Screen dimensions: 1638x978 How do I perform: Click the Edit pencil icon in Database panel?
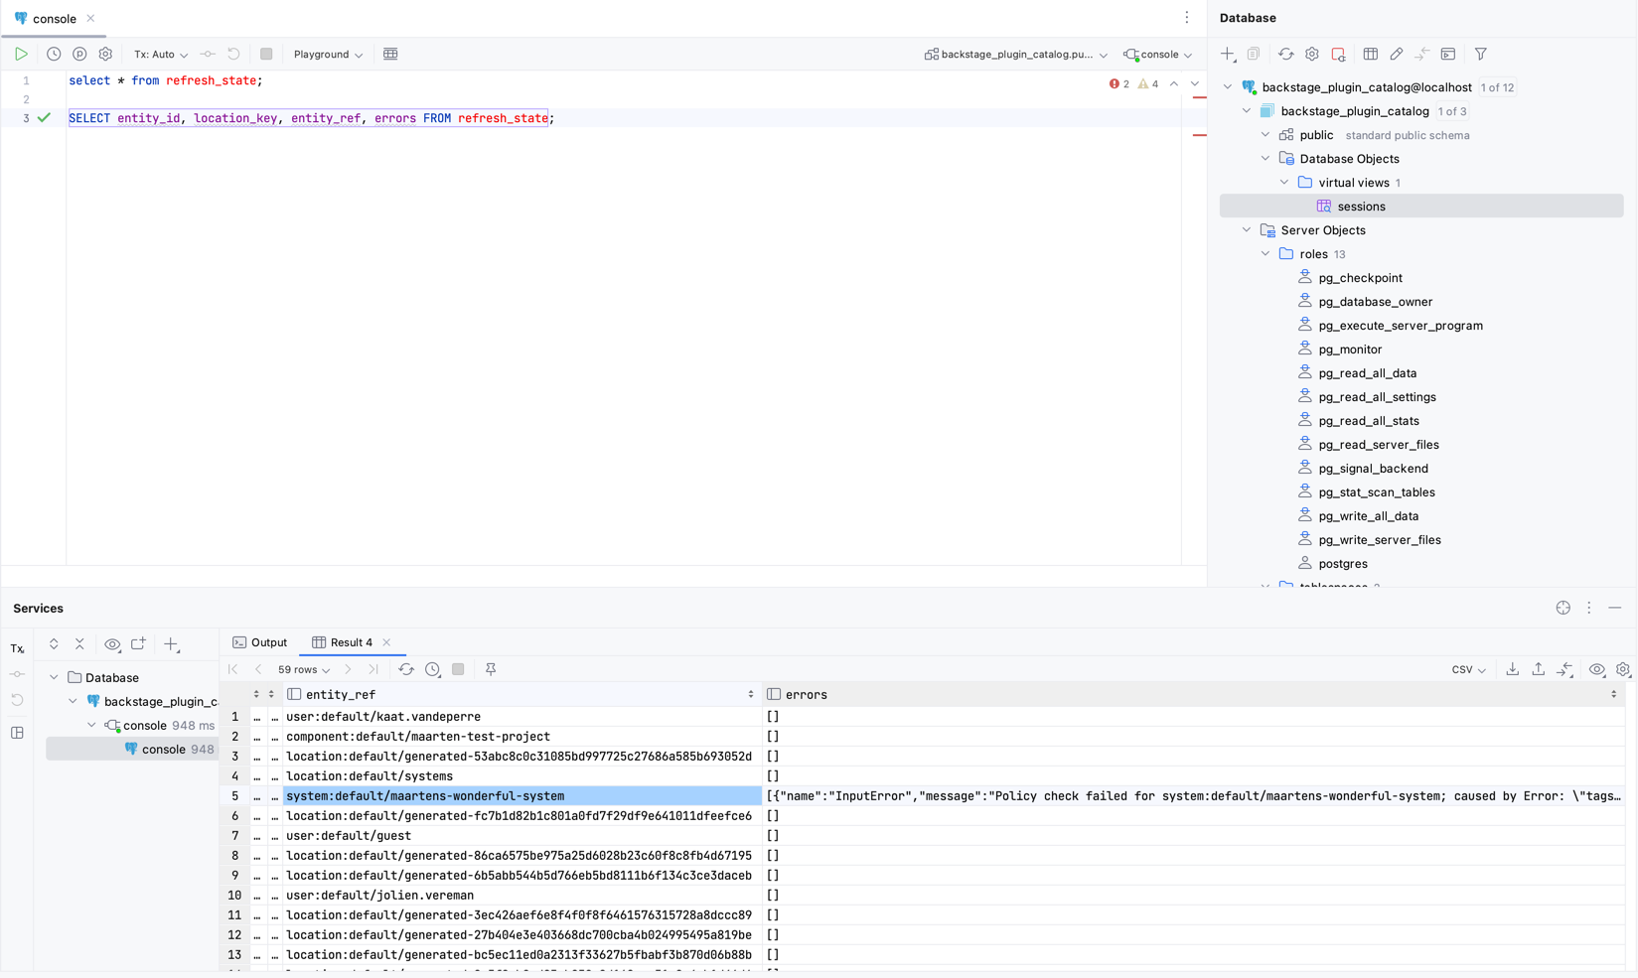pos(1397,55)
